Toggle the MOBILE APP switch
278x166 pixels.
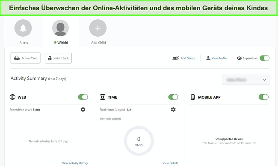point(263,97)
